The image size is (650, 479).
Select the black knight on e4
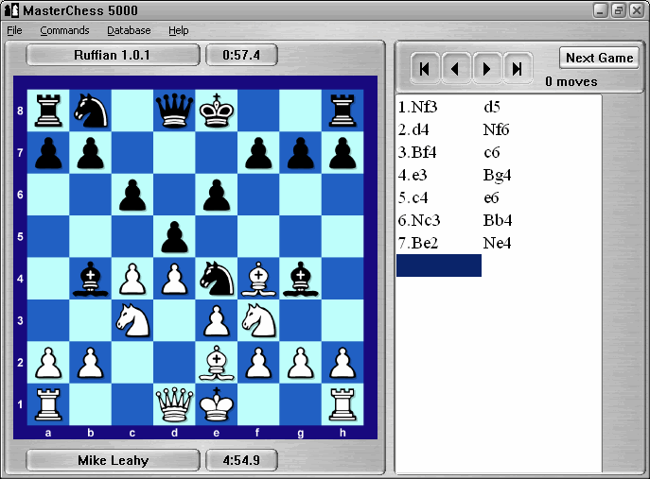tap(218, 278)
